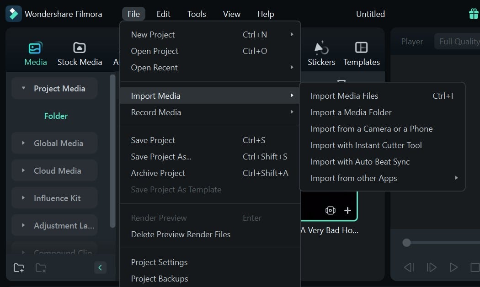
Task: Move the player progress slider handle
Action: [x=406, y=243]
